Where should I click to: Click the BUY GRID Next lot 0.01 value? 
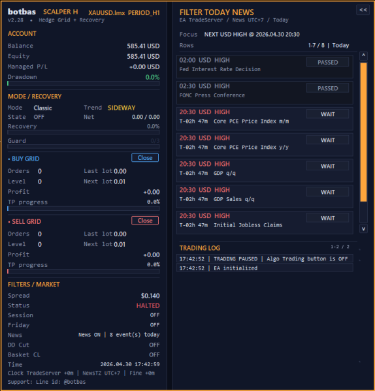(120, 181)
